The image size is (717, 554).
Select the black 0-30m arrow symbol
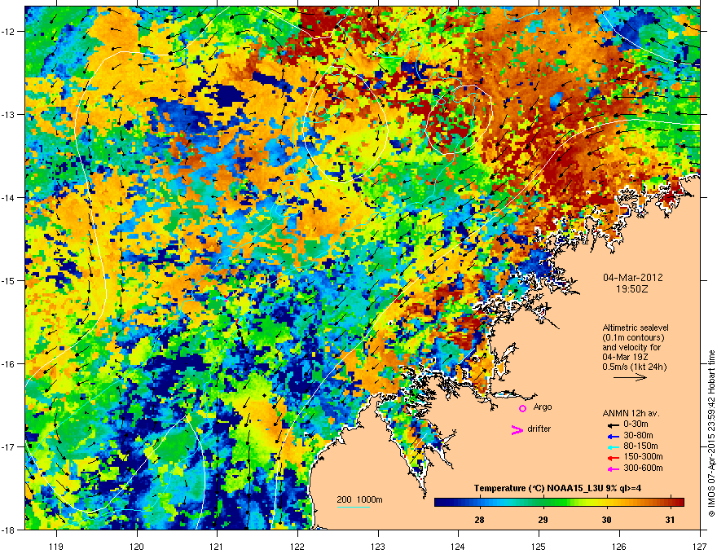pyautogui.click(x=613, y=424)
